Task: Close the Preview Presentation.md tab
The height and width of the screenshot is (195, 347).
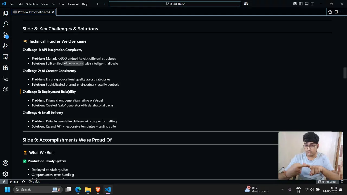Action: click(x=53, y=12)
